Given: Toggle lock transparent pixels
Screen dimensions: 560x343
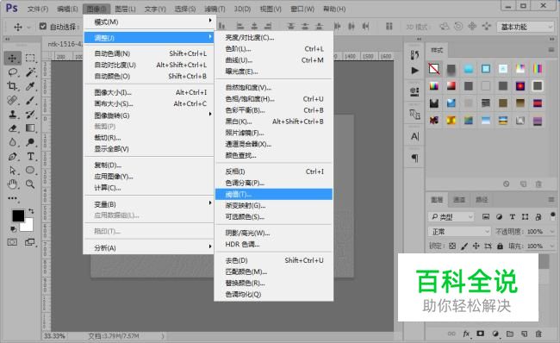Looking at the screenshot, I should click(452, 246).
